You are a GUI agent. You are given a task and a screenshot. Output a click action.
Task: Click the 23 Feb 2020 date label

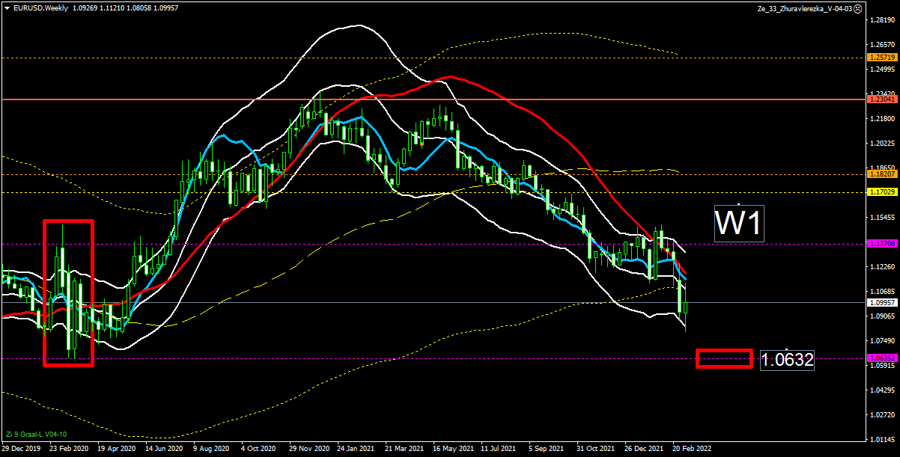point(68,449)
